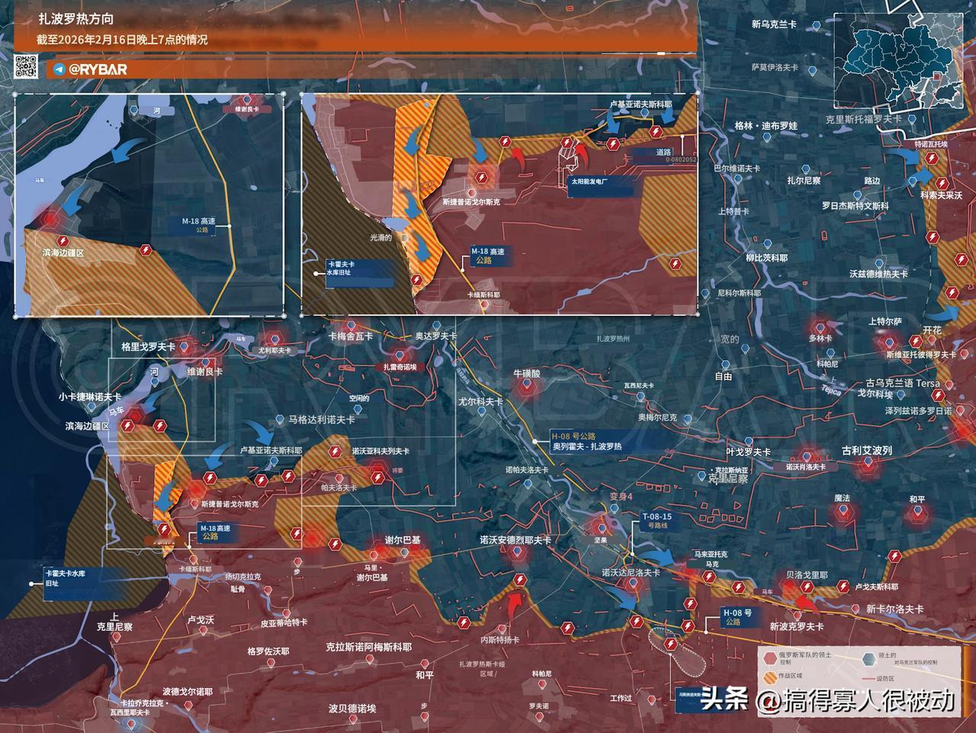Select the place name 罗日杰斯特文斯科
Viewport: 976px width, 733px height.
855,206
